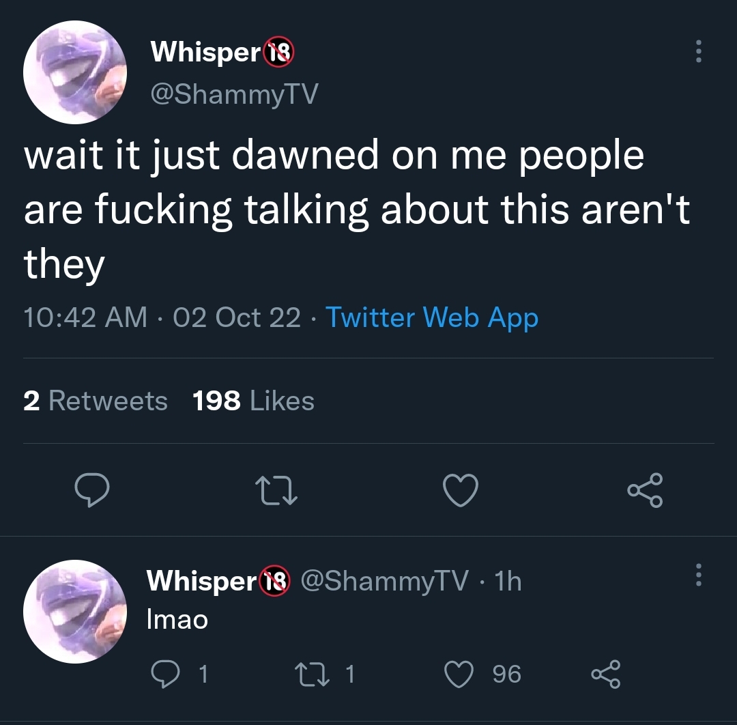The width and height of the screenshot is (737, 725).
Task: Retweet the main tweet
Action: pos(276,491)
